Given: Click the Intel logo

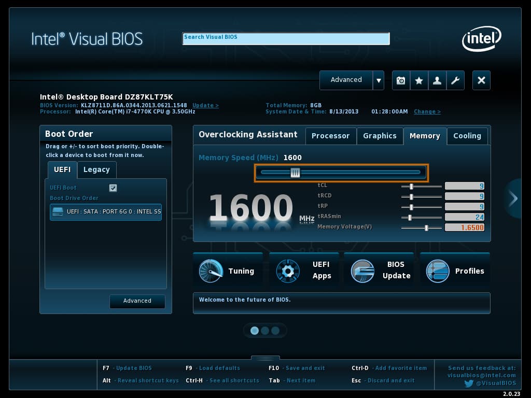Looking at the screenshot, I should tap(481, 38).
